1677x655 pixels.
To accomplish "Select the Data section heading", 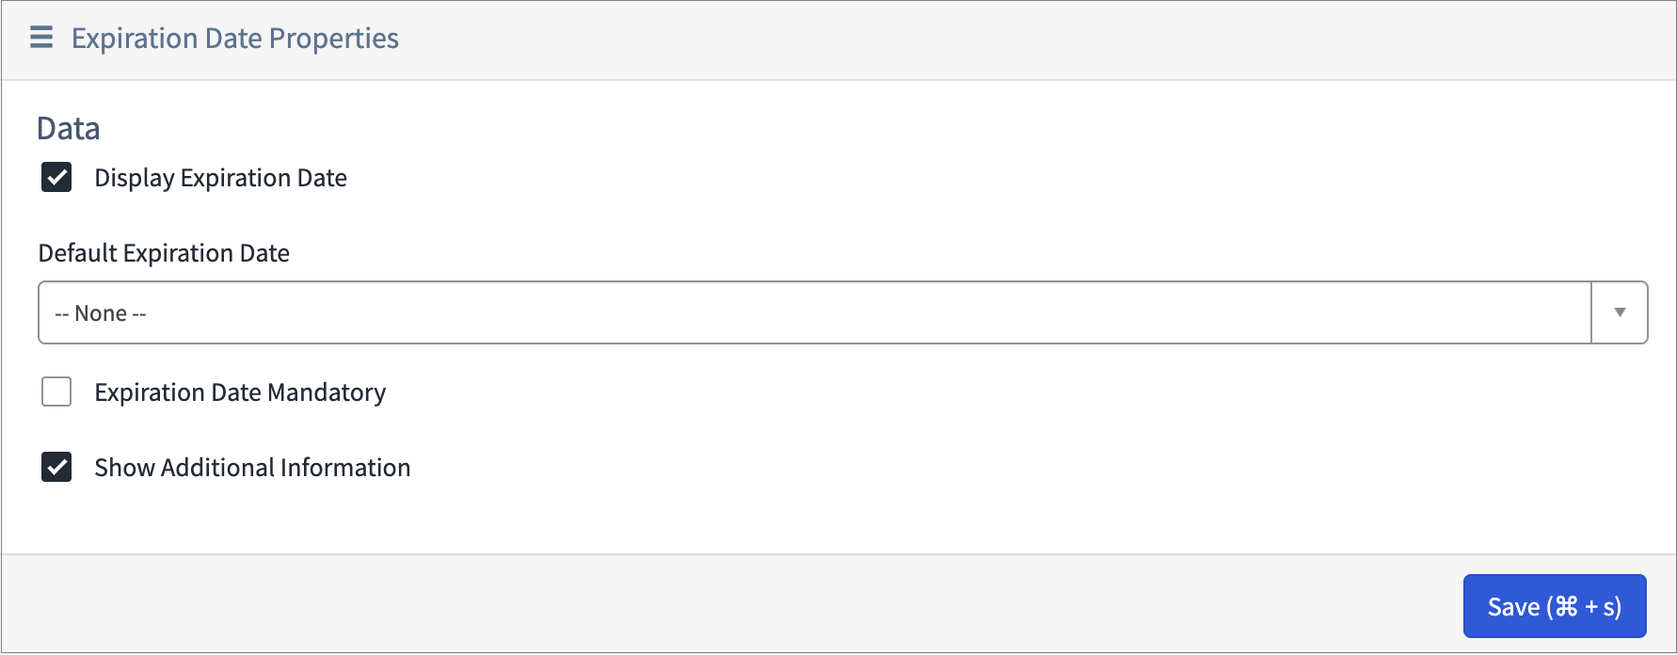I will point(69,128).
